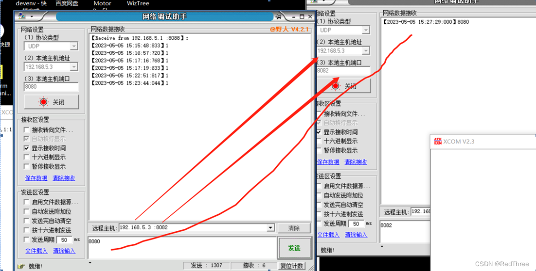536x271 pixels.
Task: Click 保存数据 link in the port-8082 window
Action: point(328,162)
